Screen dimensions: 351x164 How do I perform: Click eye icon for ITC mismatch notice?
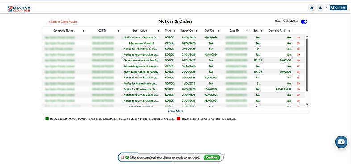click(x=298, y=89)
